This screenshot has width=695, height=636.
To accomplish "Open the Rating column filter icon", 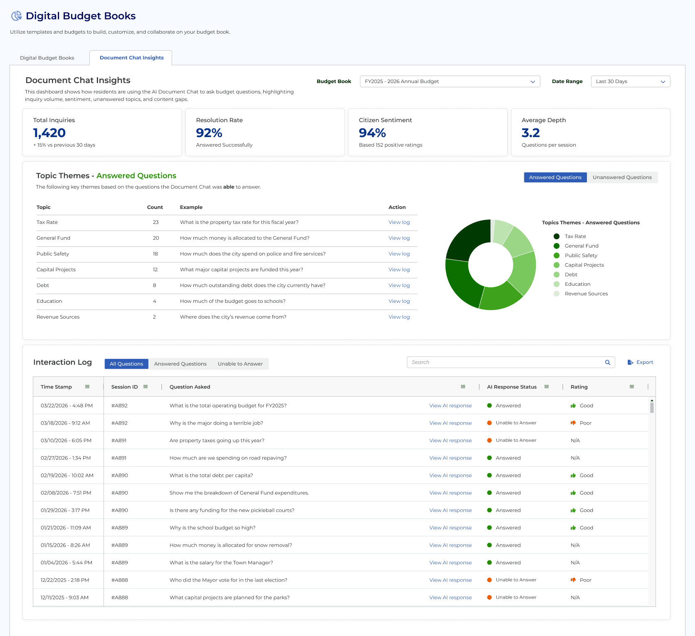I will 632,386.
